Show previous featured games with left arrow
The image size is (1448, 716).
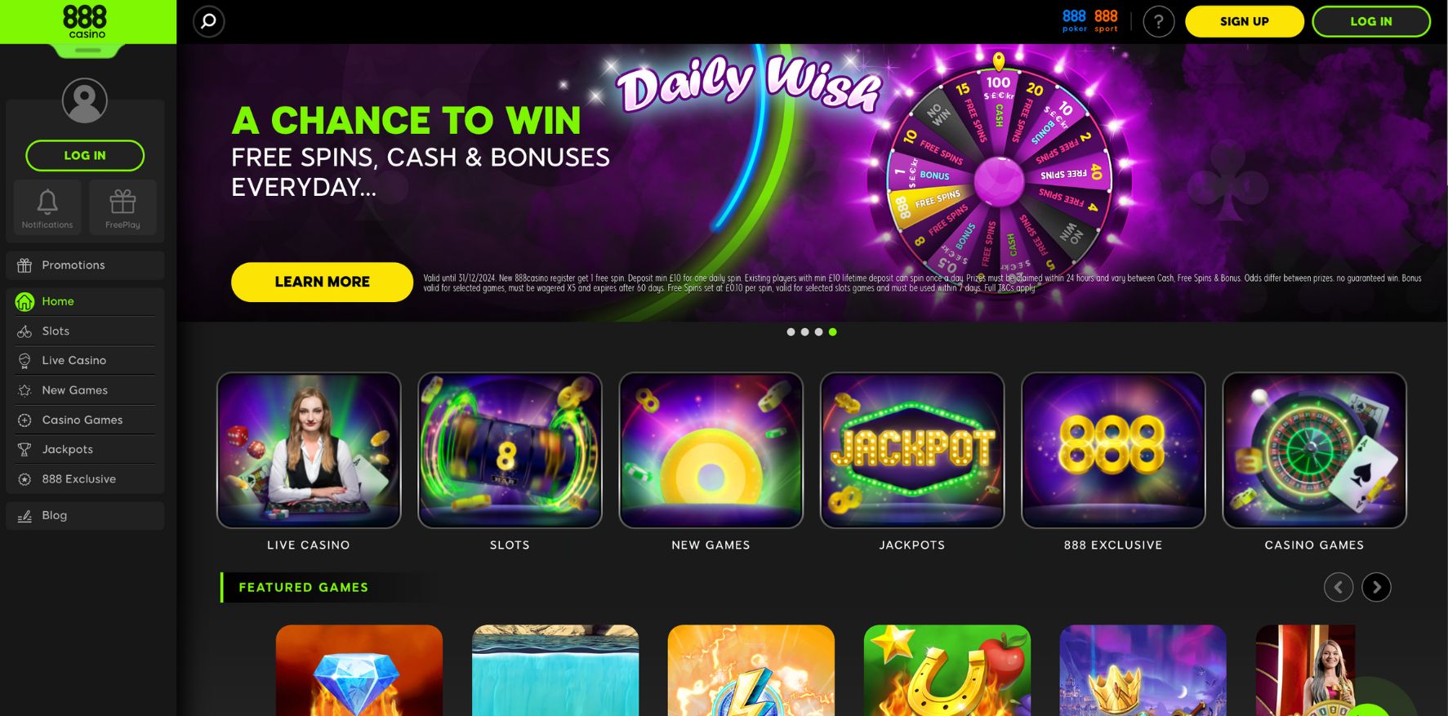click(x=1339, y=587)
